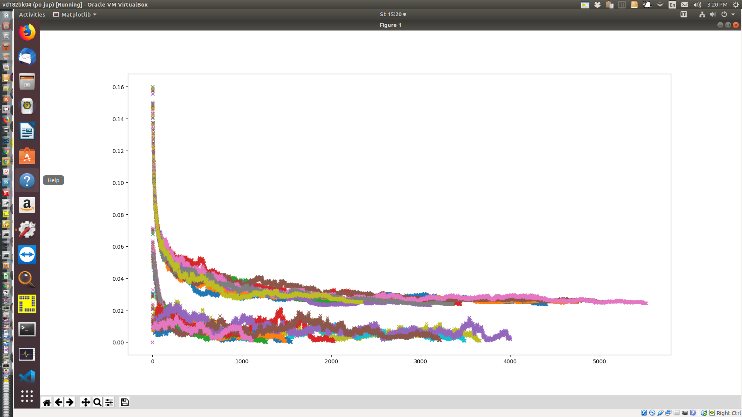Click the Right Ctrl host key indicator
742x417 pixels.
point(728,413)
